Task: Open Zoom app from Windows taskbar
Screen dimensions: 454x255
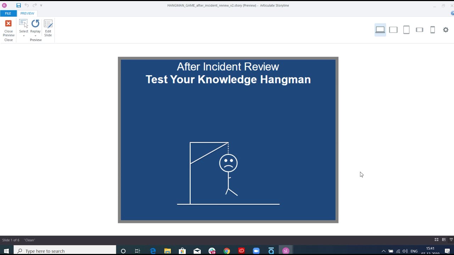Action: pos(256,251)
